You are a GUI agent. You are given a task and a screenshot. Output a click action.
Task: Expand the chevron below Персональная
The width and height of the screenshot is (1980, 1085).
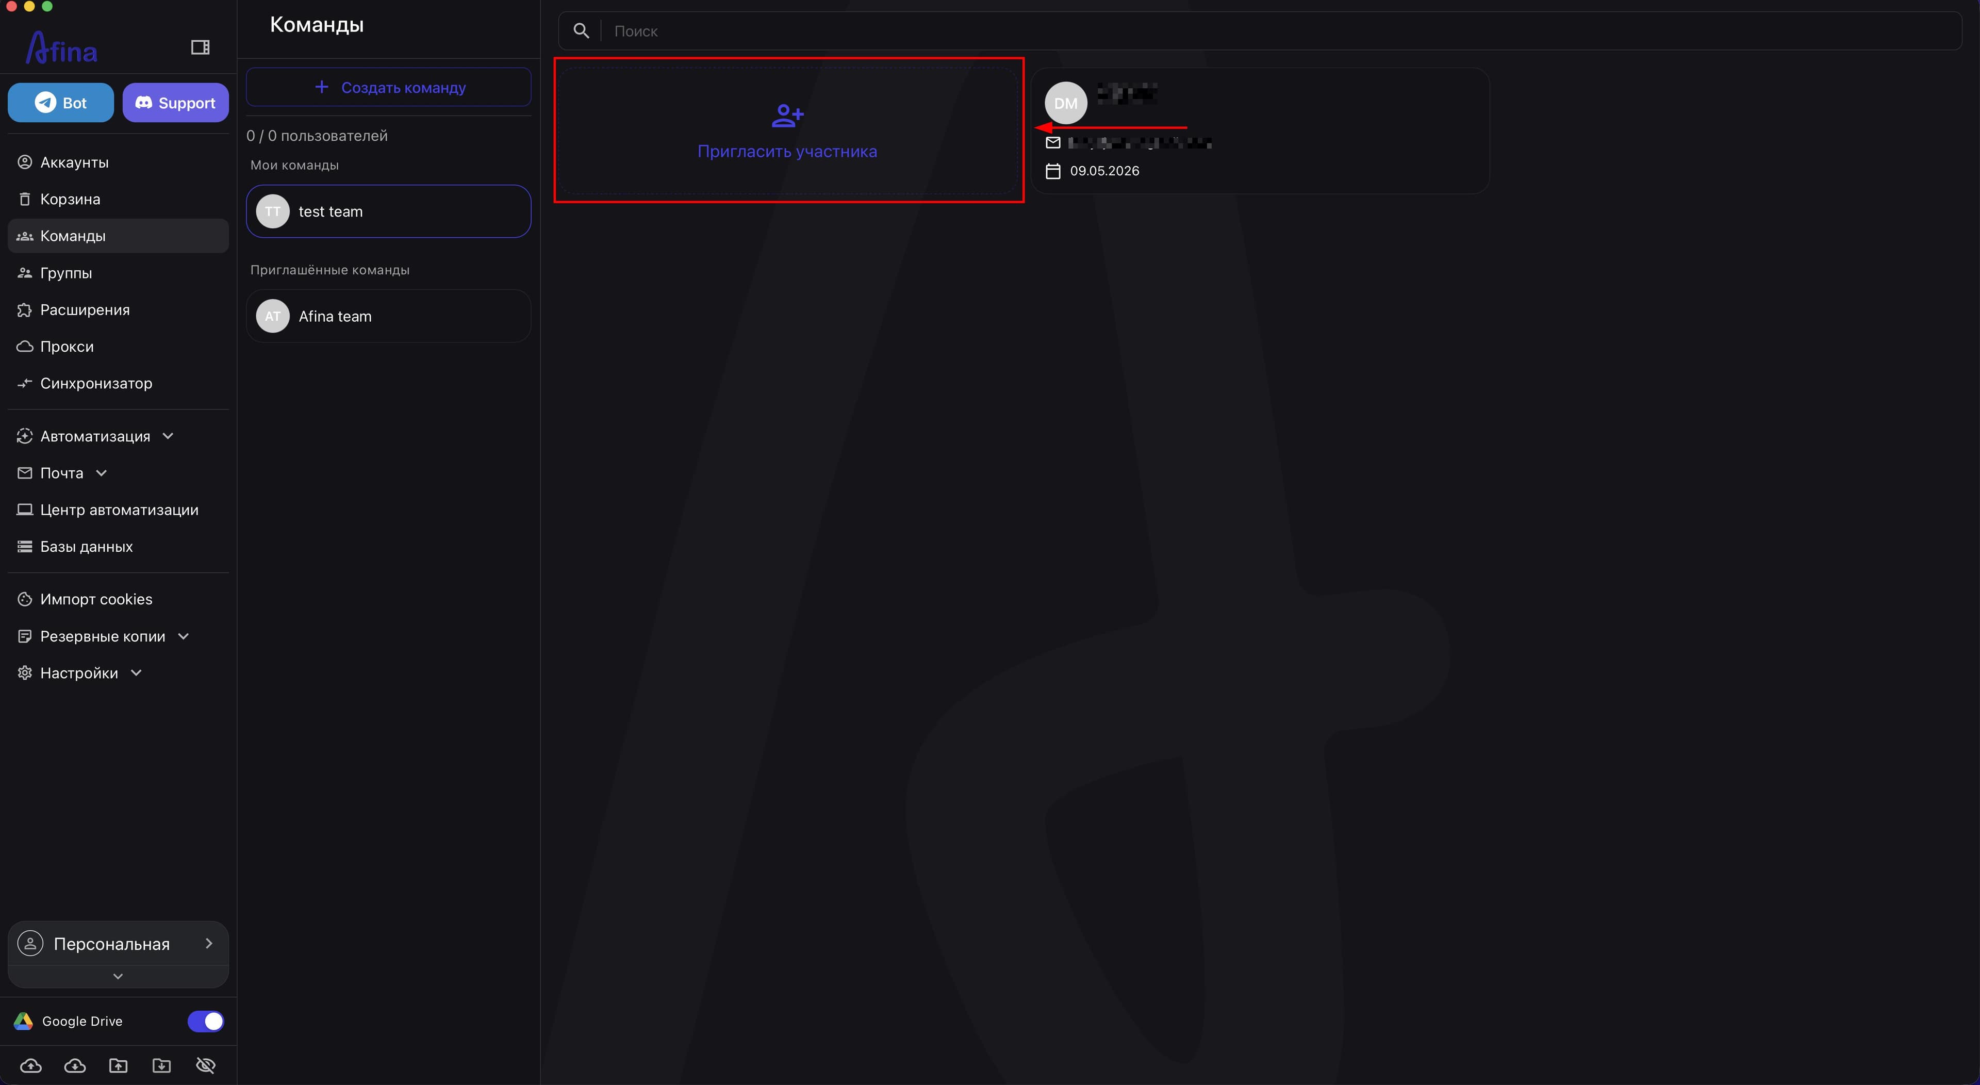118,977
